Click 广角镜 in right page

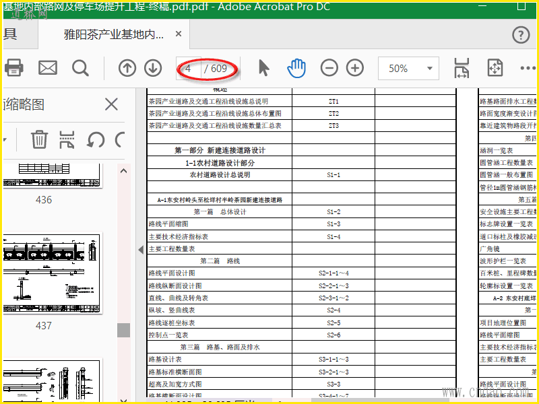pyautogui.click(x=490, y=248)
